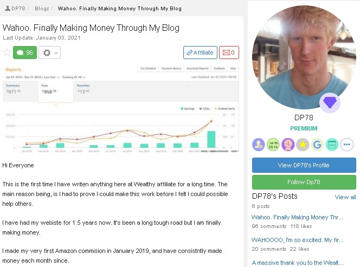Click the number 4 rank medal badge
360x267 pixels.
(288, 145)
